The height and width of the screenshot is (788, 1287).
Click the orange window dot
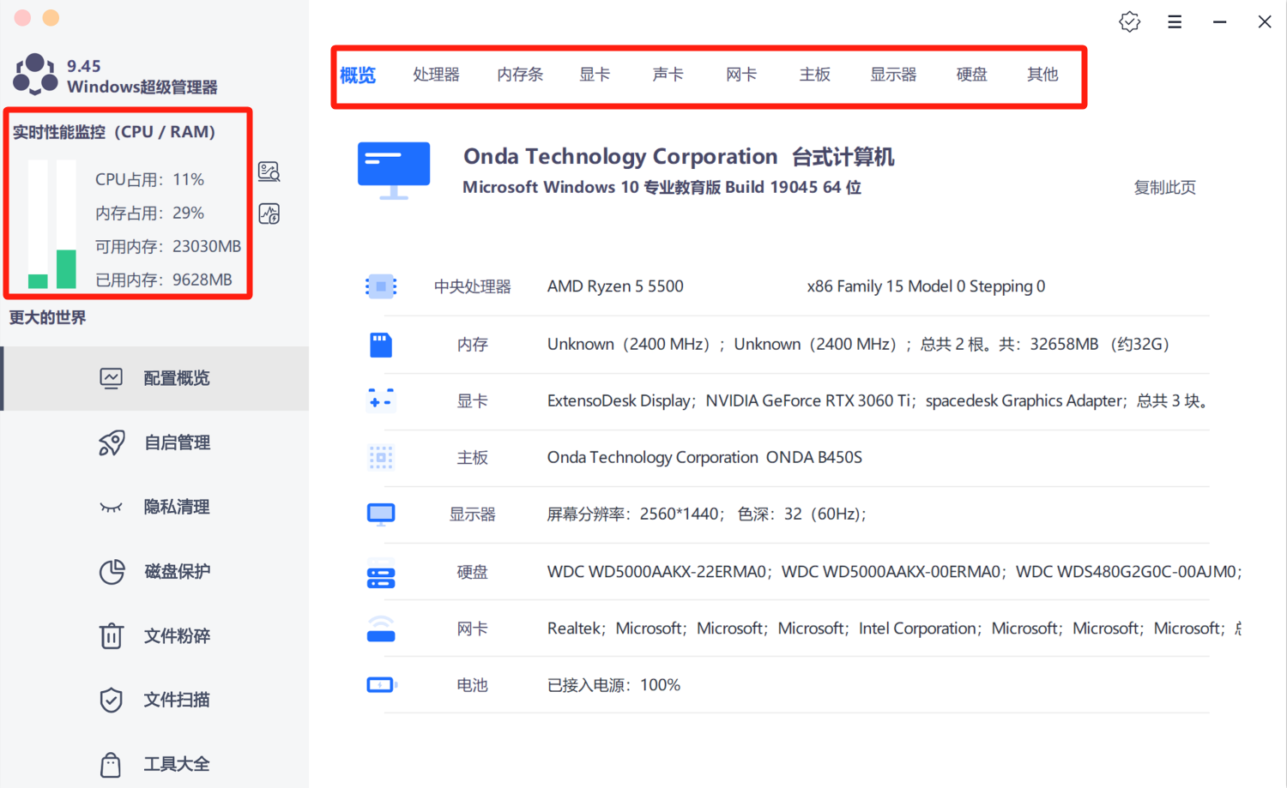(x=51, y=17)
